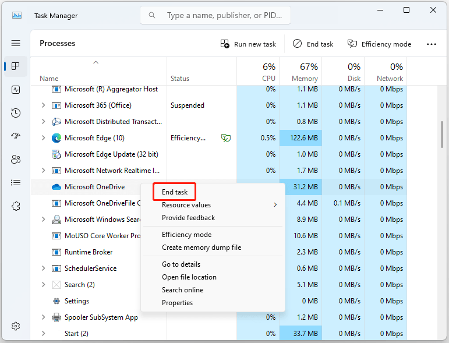Sort by the Network column header

coord(386,71)
